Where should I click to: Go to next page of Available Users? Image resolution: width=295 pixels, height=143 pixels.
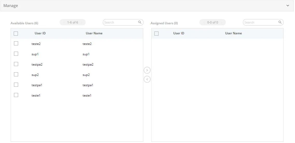tap(82, 22)
